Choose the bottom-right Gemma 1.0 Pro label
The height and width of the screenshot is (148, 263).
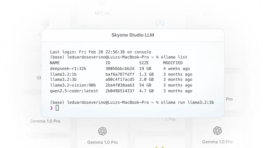coord(217,142)
